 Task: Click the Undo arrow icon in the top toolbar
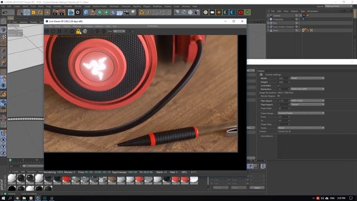pos(5,12)
